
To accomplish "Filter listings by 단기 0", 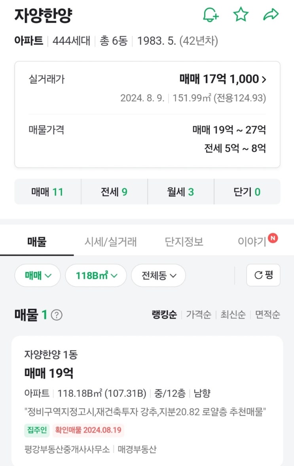I will (247, 192).
